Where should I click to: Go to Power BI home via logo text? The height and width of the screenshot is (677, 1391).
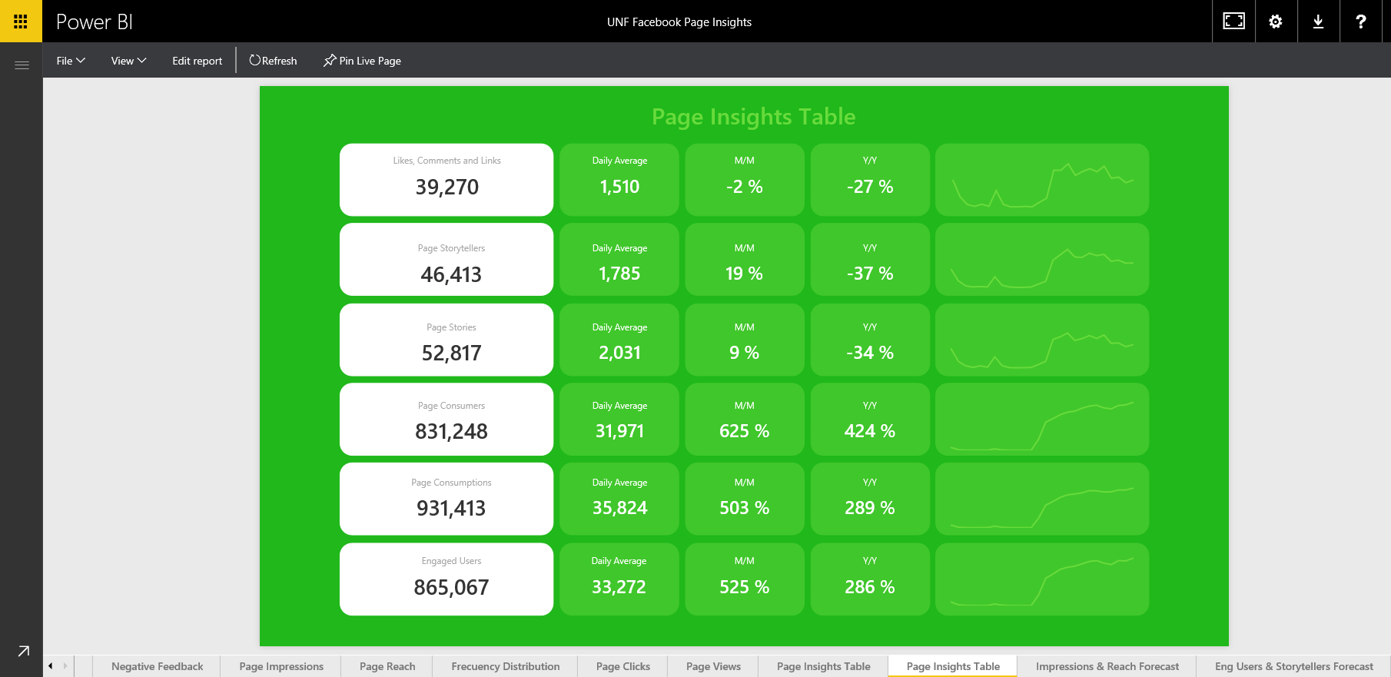95,22
